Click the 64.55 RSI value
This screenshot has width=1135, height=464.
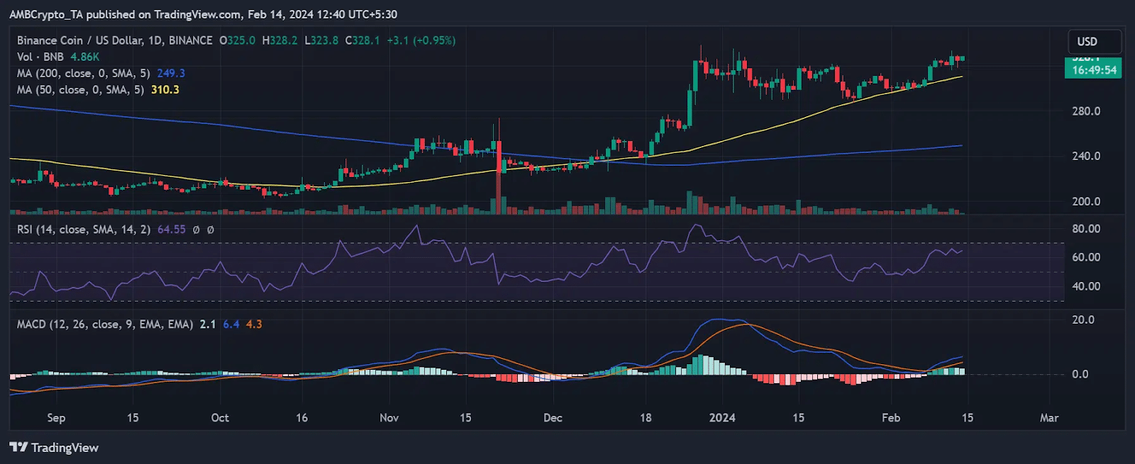pyautogui.click(x=171, y=230)
